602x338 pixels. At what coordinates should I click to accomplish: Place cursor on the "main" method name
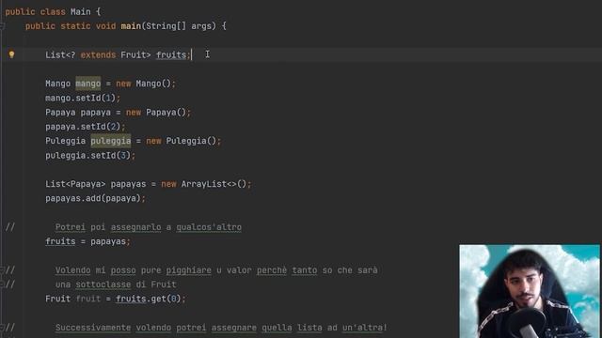131,26
